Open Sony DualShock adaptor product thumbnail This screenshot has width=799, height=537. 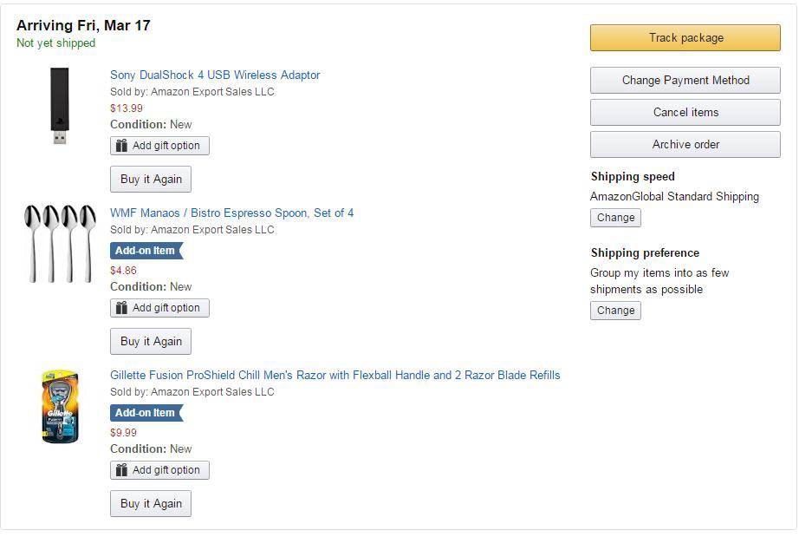59,106
